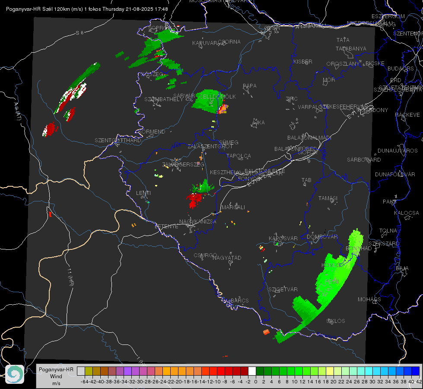Click the S 6 road label
Screen dimensions: 423x389
pos(80,33)
